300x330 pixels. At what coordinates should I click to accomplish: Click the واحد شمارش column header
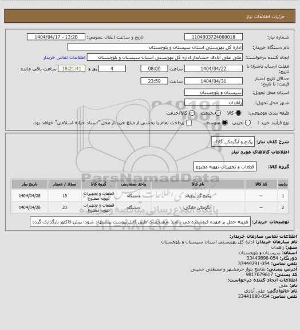[x=133, y=184]
